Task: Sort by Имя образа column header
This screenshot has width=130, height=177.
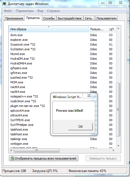Action: pos(49,29)
